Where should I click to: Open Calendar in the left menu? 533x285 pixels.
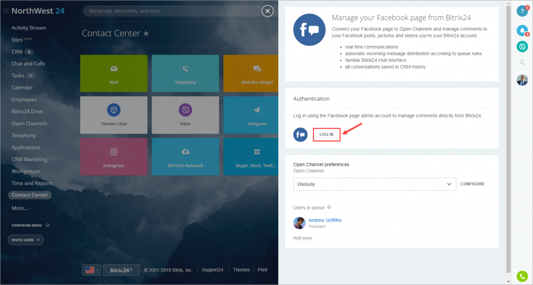22,87
